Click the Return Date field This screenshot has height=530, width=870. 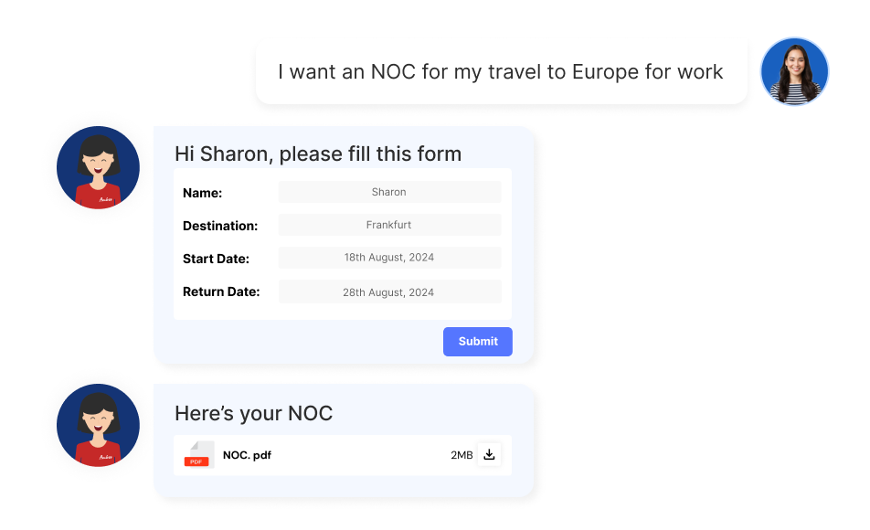(x=389, y=292)
